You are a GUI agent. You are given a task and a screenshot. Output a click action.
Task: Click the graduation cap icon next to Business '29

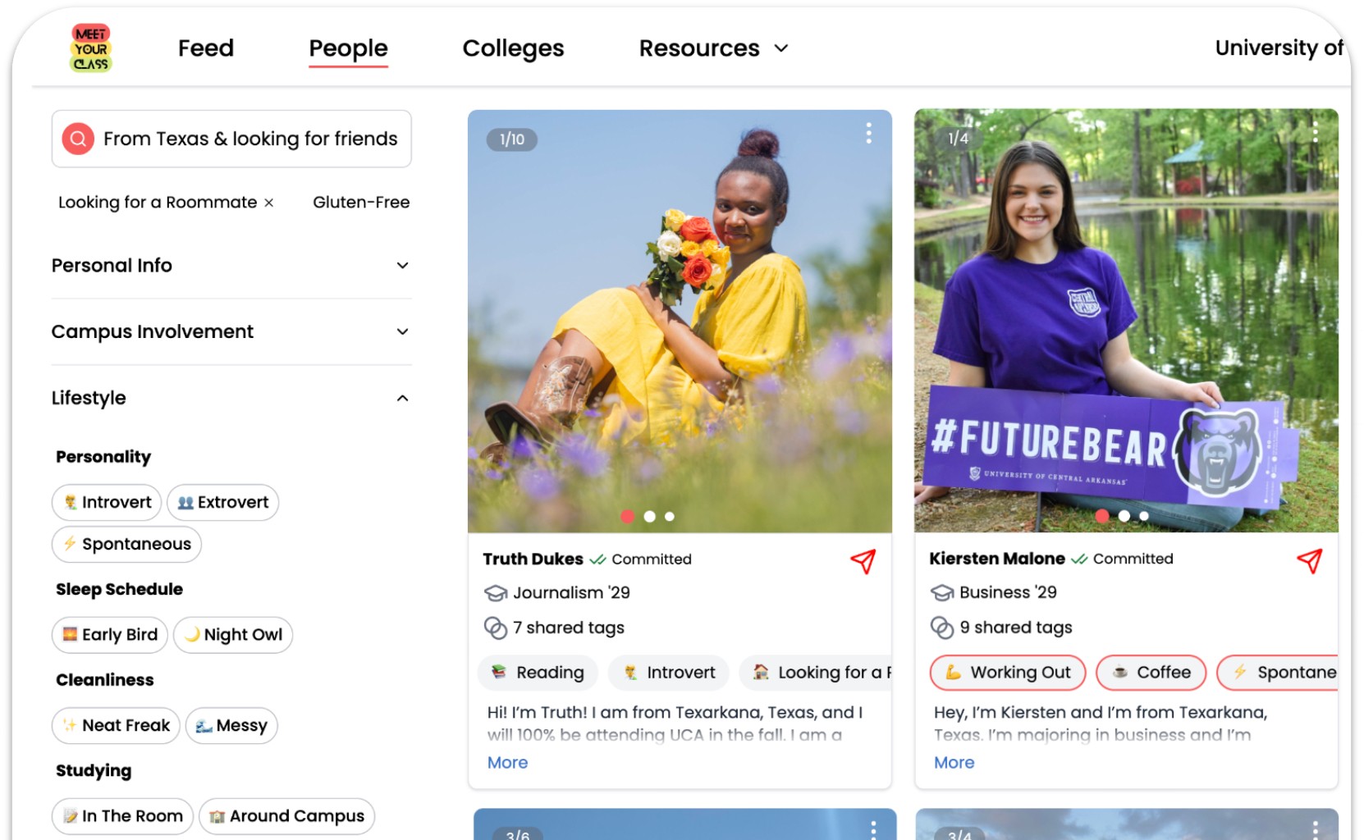coord(942,593)
